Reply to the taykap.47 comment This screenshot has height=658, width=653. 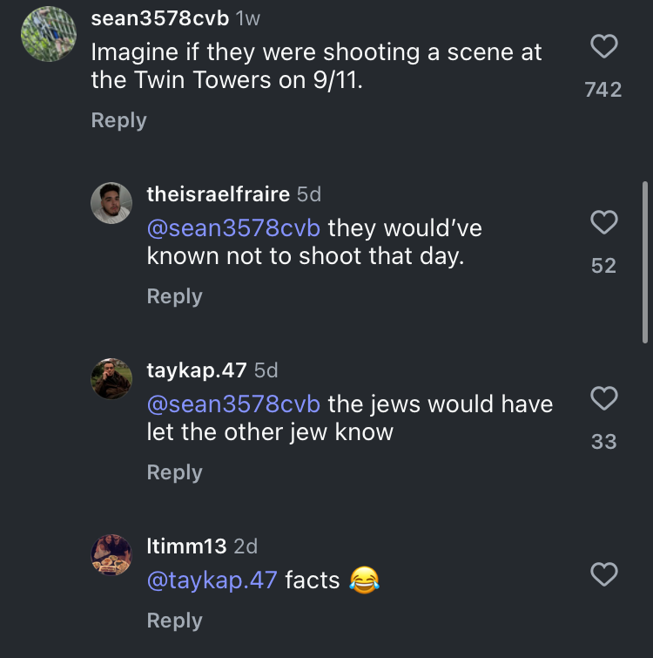[174, 472]
